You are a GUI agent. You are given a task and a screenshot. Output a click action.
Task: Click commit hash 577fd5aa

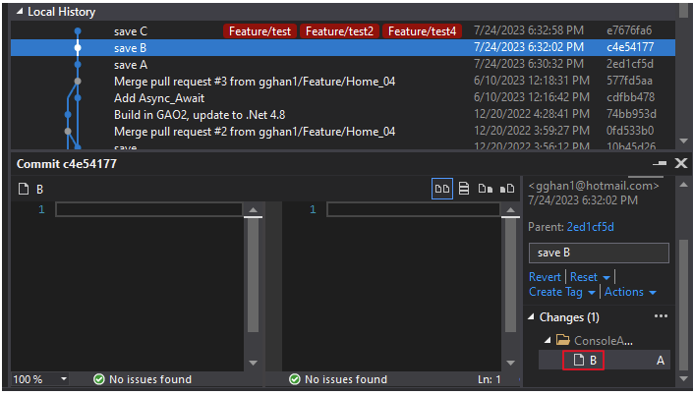coord(629,81)
